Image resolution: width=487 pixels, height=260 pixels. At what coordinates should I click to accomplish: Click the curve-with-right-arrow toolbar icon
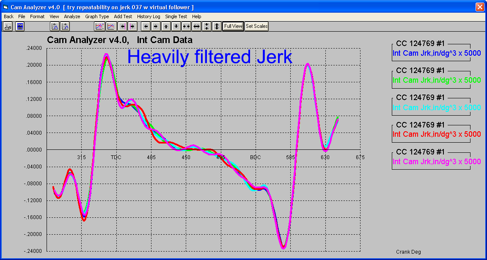click(65, 26)
